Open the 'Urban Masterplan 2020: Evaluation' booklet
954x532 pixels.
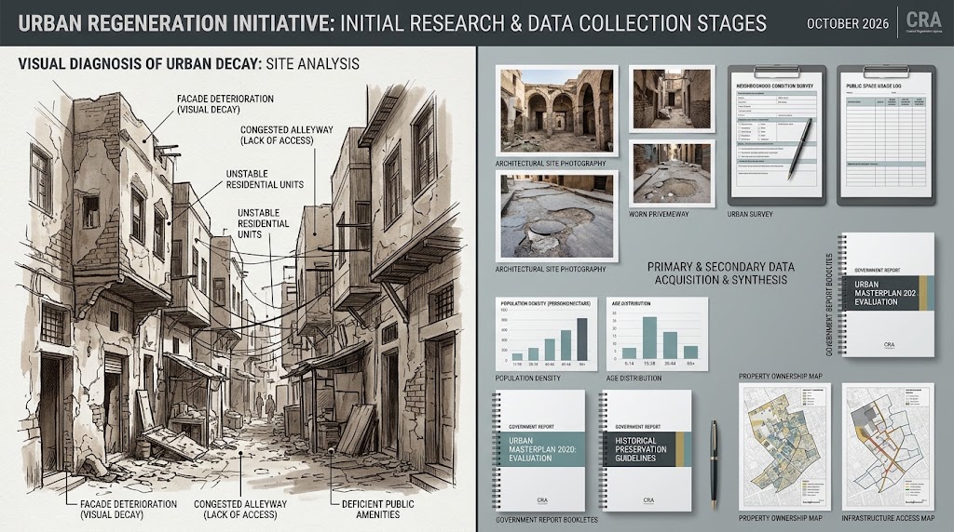pos(539,450)
